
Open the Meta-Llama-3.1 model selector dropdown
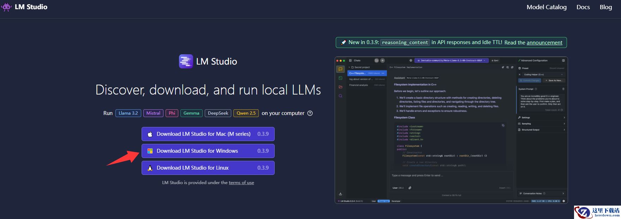[x=452, y=61]
